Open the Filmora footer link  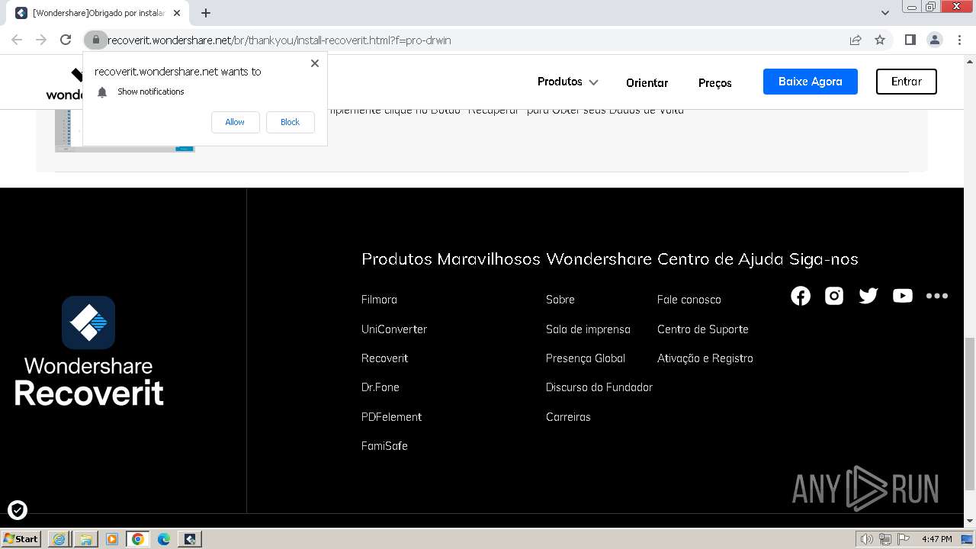pos(379,300)
